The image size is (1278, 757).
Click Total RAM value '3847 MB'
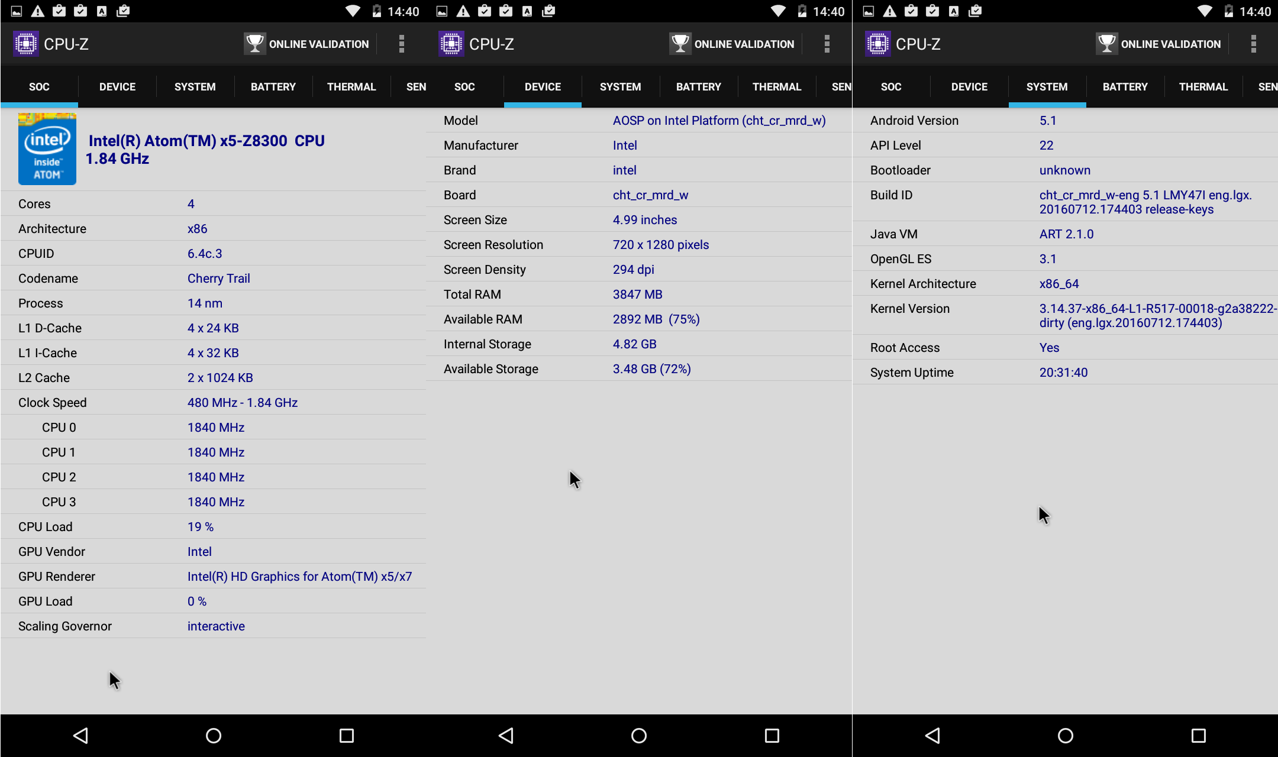(x=638, y=295)
